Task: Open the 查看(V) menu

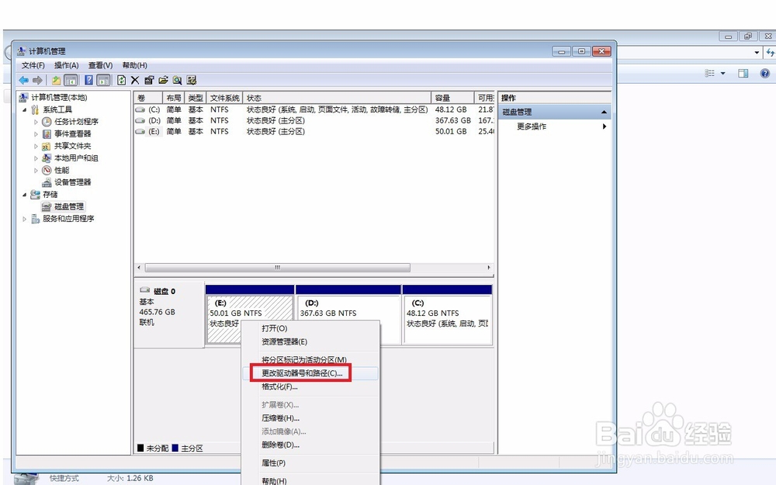Action: pyautogui.click(x=100, y=65)
